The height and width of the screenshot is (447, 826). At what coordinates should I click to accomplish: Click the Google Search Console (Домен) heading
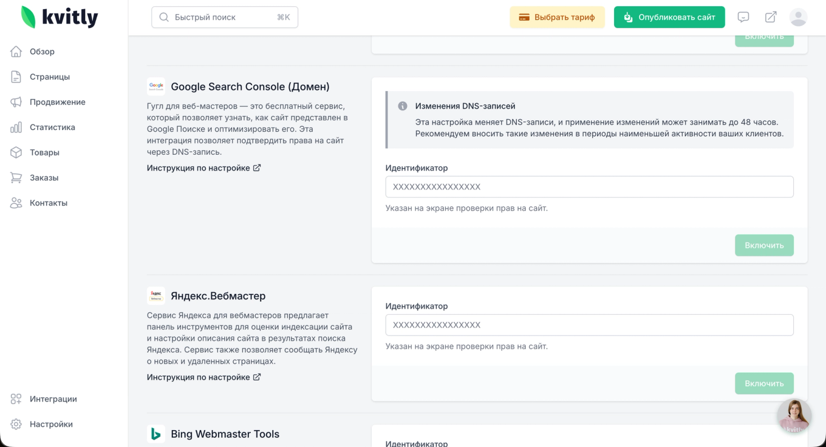click(250, 87)
